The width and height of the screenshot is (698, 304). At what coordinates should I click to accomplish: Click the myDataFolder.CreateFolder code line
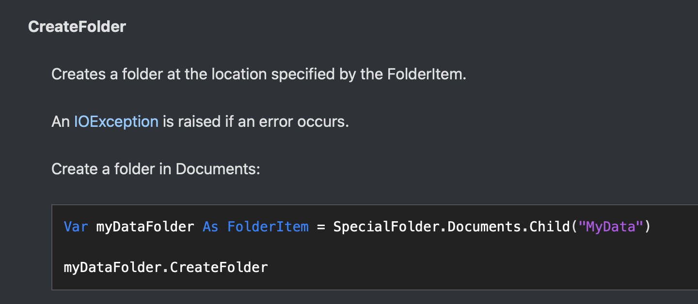(x=166, y=267)
